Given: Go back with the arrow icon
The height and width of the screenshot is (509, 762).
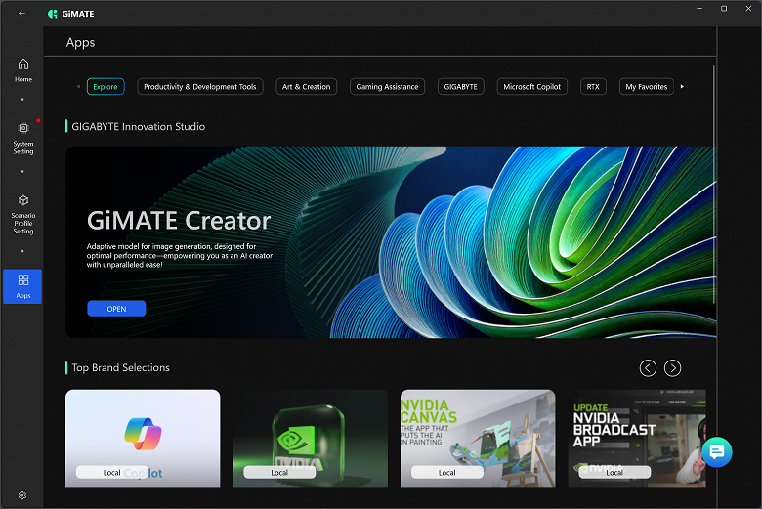Looking at the screenshot, I should pos(21,13).
